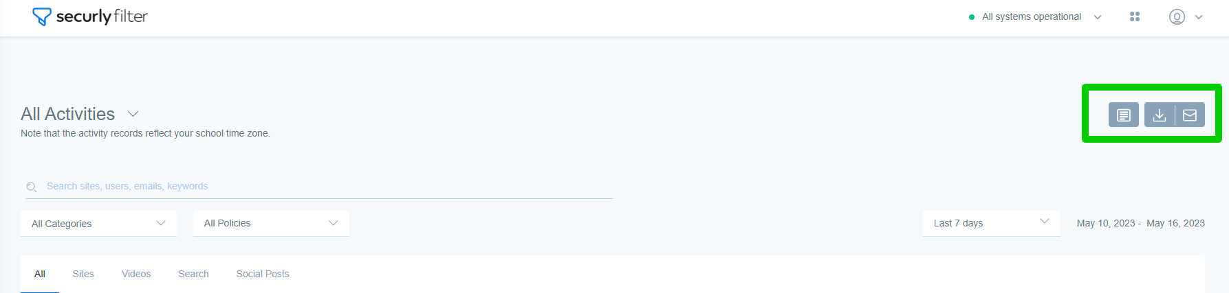Image resolution: width=1229 pixels, height=293 pixels.
Task: Open the apps grid icon
Action: [x=1135, y=16]
